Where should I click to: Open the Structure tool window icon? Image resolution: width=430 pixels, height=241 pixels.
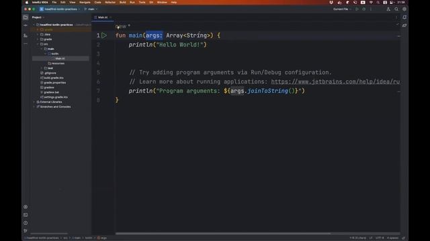pos(26,35)
